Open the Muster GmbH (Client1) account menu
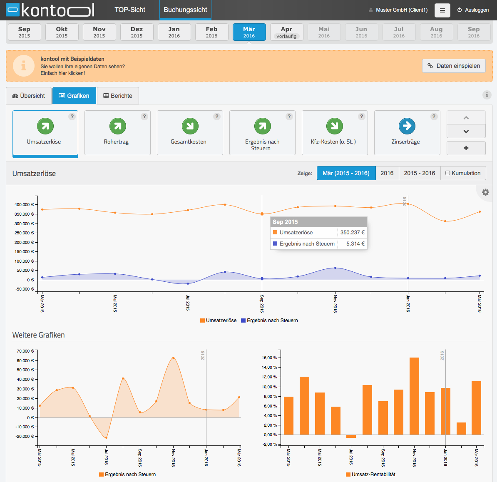Screen dimensions: 497x482 398,10
